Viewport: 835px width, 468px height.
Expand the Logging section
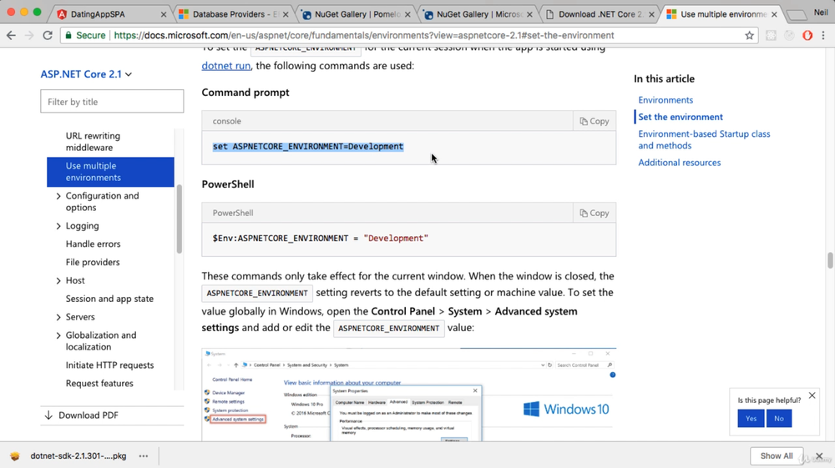tap(58, 226)
